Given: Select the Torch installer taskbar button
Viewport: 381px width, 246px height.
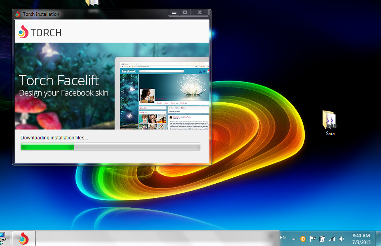Looking at the screenshot, I should point(24,238).
